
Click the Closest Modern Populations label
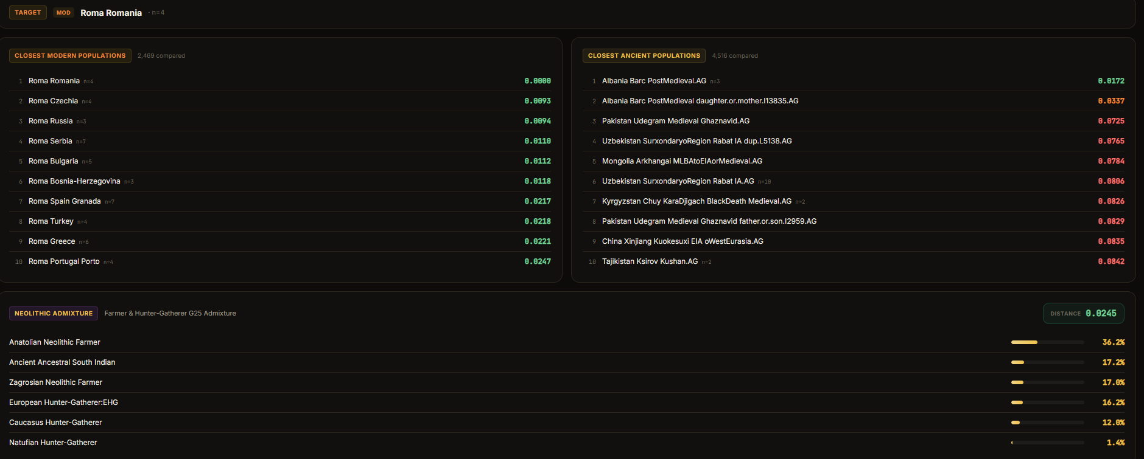tap(70, 55)
